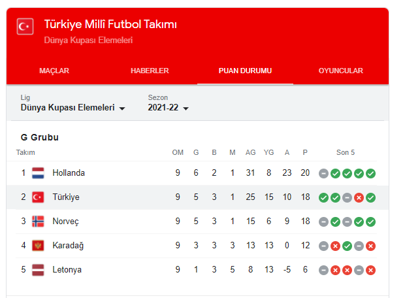
Task: Click the Karadağ flag icon
Action: [x=38, y=246]
